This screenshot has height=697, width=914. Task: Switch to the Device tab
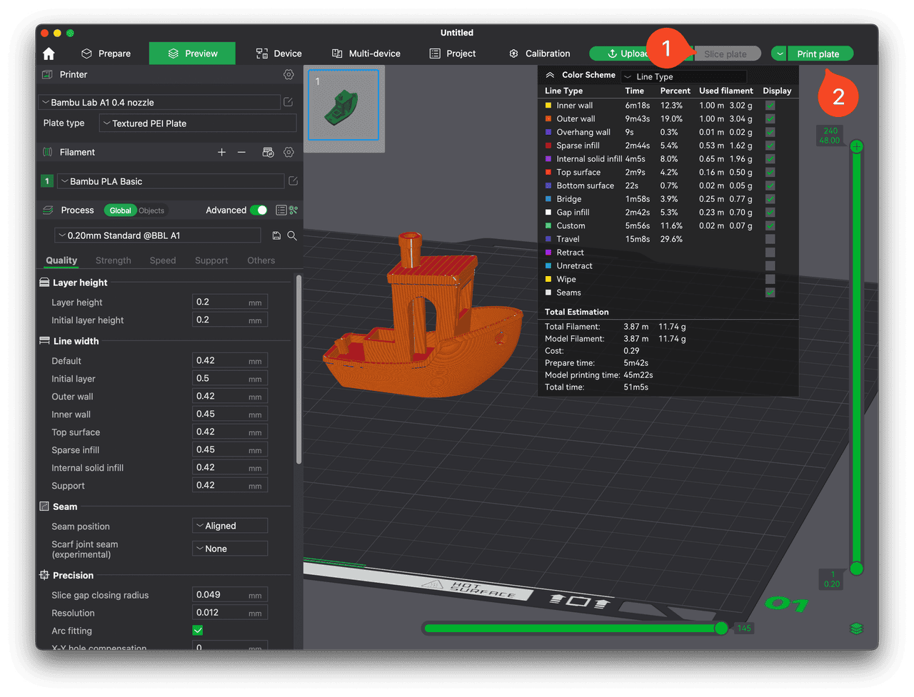click(279, 54)
